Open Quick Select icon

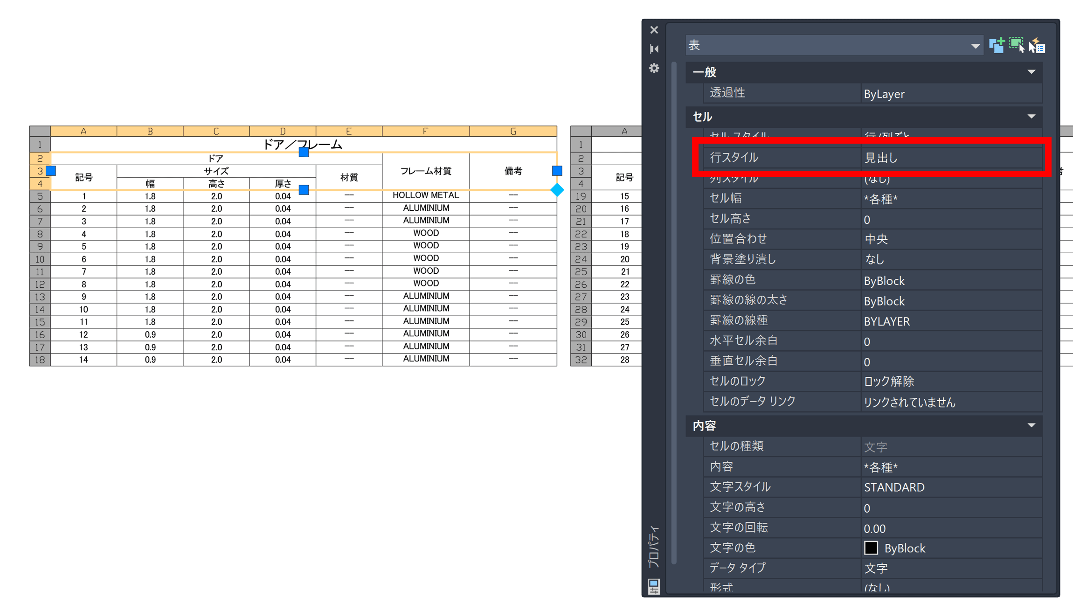tap(1038, 46)
